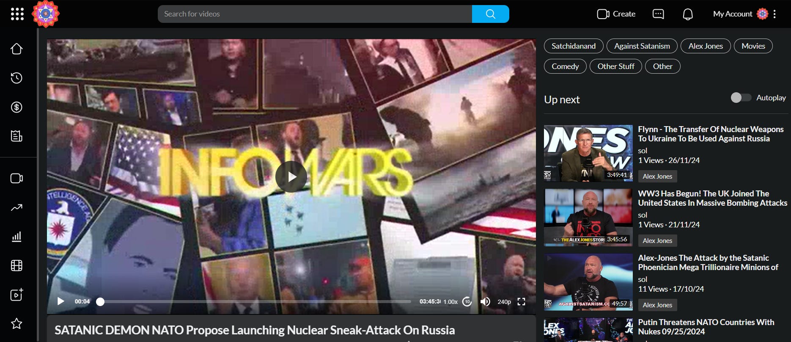Click the page scrollbar beside sidebar
791x342 pixels.
click(x=38, y=185)
